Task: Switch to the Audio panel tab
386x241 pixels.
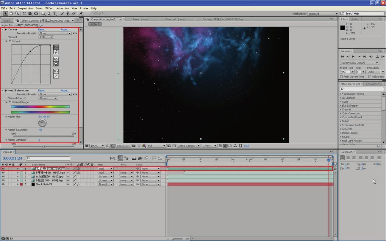Action: pos(354,19)
